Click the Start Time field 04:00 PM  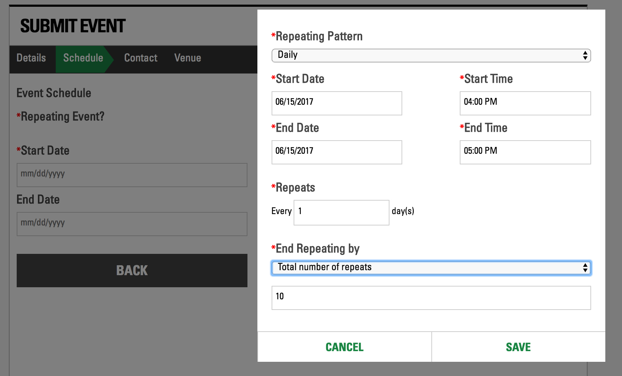click(525, 103)
